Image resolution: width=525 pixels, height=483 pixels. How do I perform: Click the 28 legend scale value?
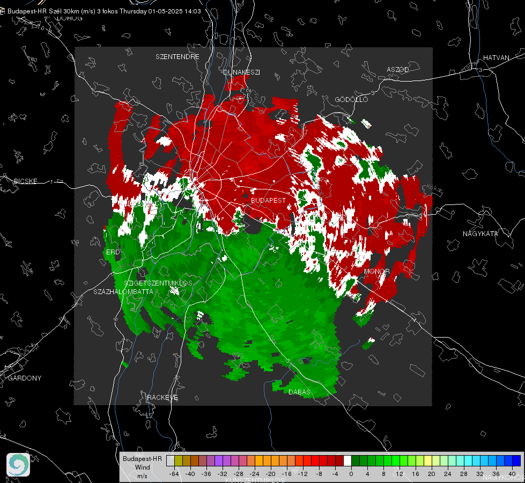pyautogui.click(x=464, y=474)
